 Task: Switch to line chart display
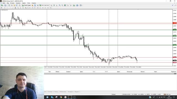coord(57,5)
